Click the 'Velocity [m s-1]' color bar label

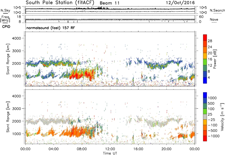tap(222, 117)
